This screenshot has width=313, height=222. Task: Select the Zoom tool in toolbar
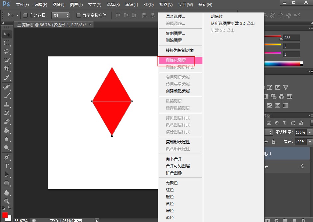point(7,201)
